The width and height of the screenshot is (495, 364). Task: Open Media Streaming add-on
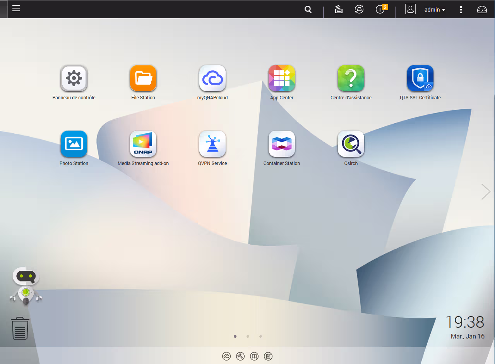(x=143, y=144)
